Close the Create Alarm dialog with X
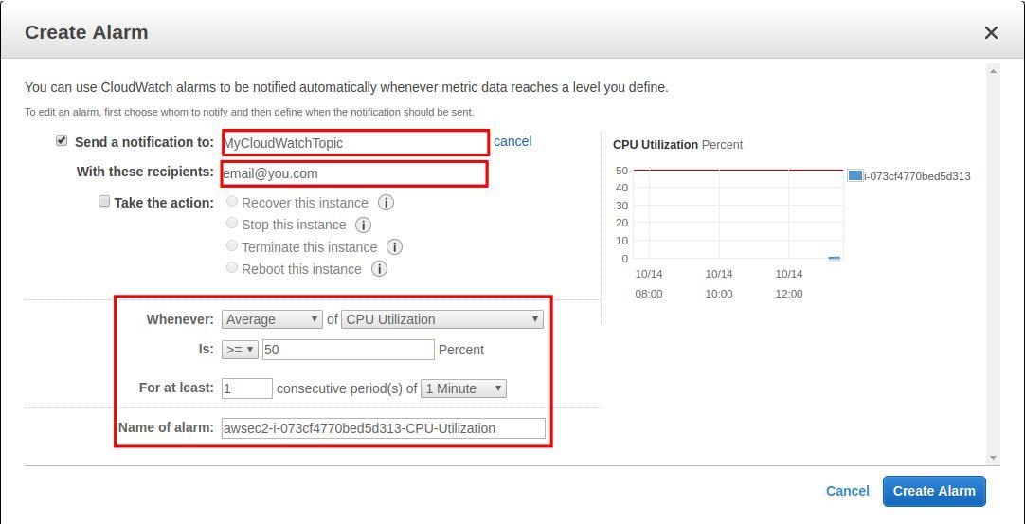Screen dimensions: 1025x524 pyautogui.click(x=991, y=33)
